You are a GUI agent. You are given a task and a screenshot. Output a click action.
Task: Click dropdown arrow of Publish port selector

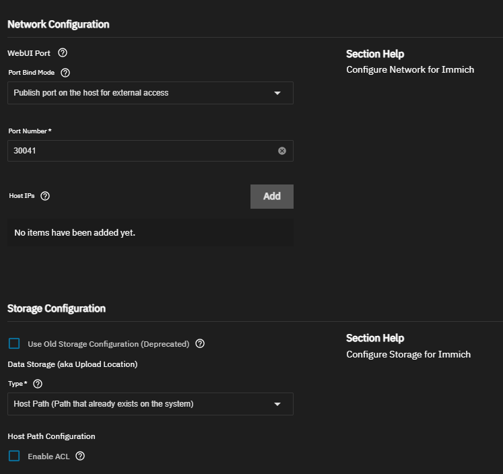pos(277,93)
